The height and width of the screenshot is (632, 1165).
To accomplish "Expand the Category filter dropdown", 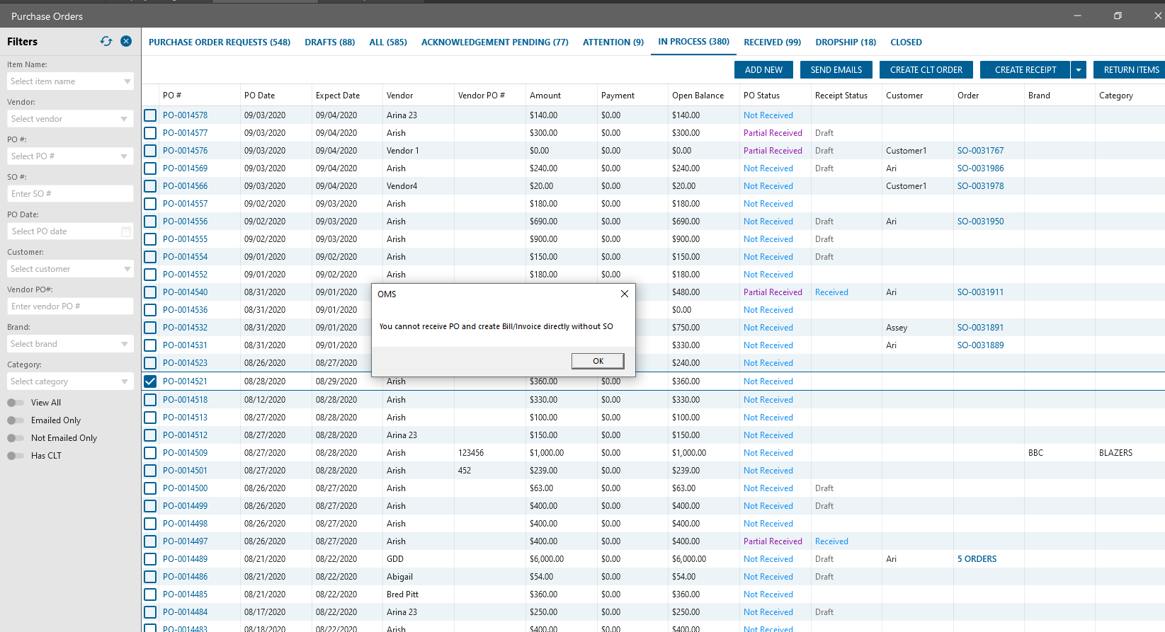I will [x=70, y=381].
